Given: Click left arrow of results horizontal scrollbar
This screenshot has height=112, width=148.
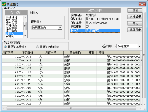Looking at the screenshot, I should pos(4,108).
